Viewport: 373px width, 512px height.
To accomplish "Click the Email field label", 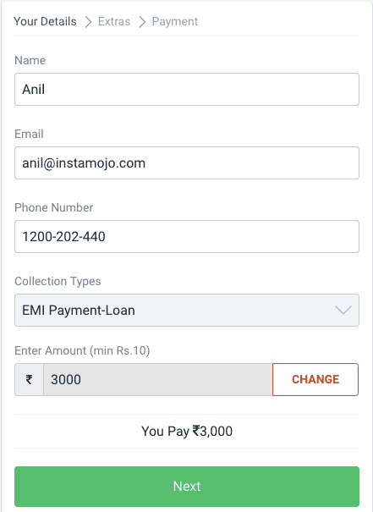I will (29, 134).
